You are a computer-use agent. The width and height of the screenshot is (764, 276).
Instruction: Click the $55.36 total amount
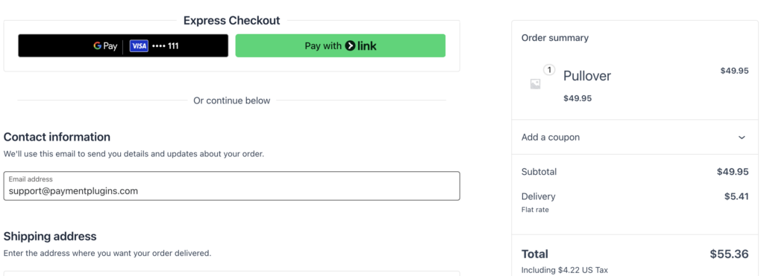coord(729,254)
